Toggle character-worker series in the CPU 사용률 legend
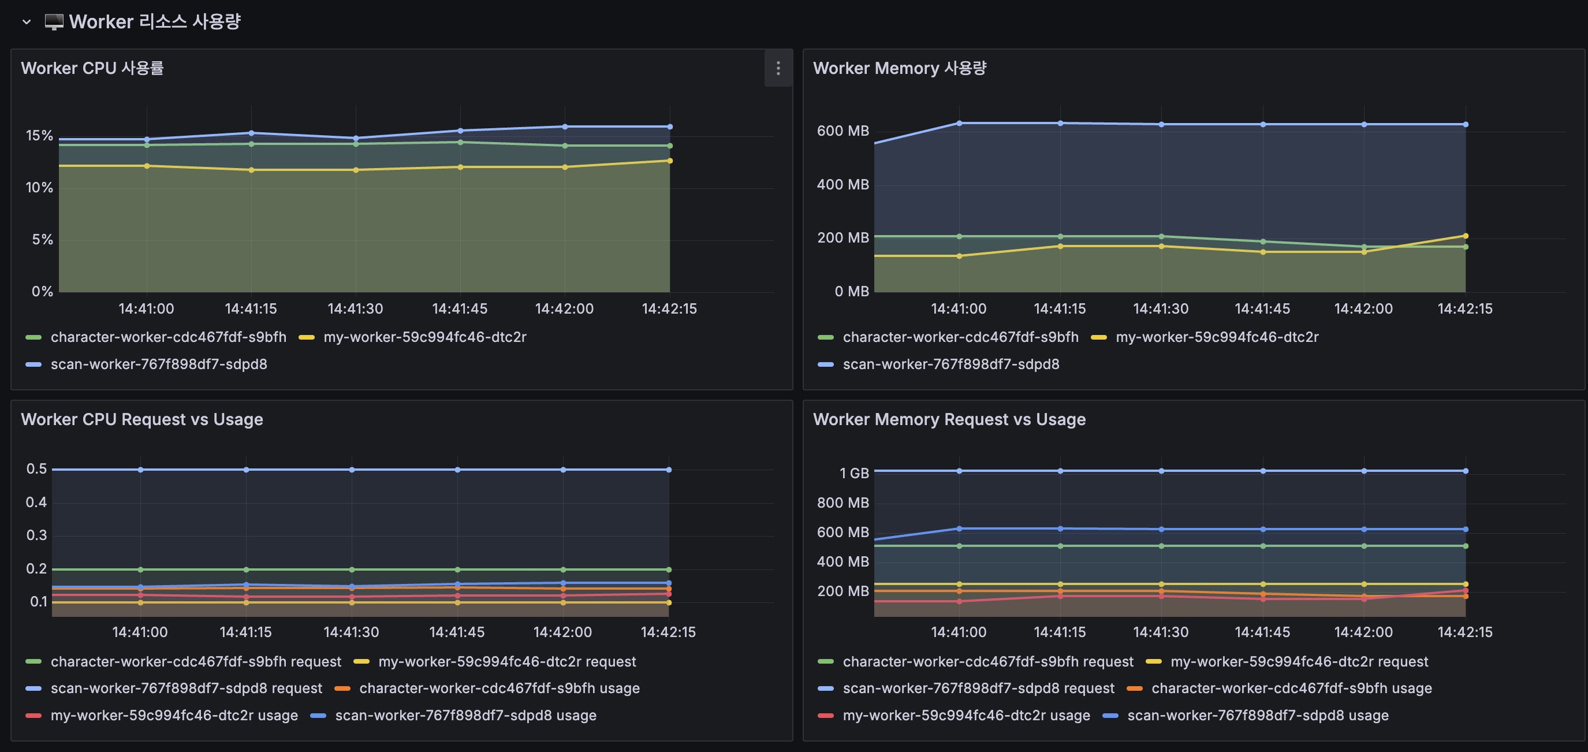 coord(168,337)
